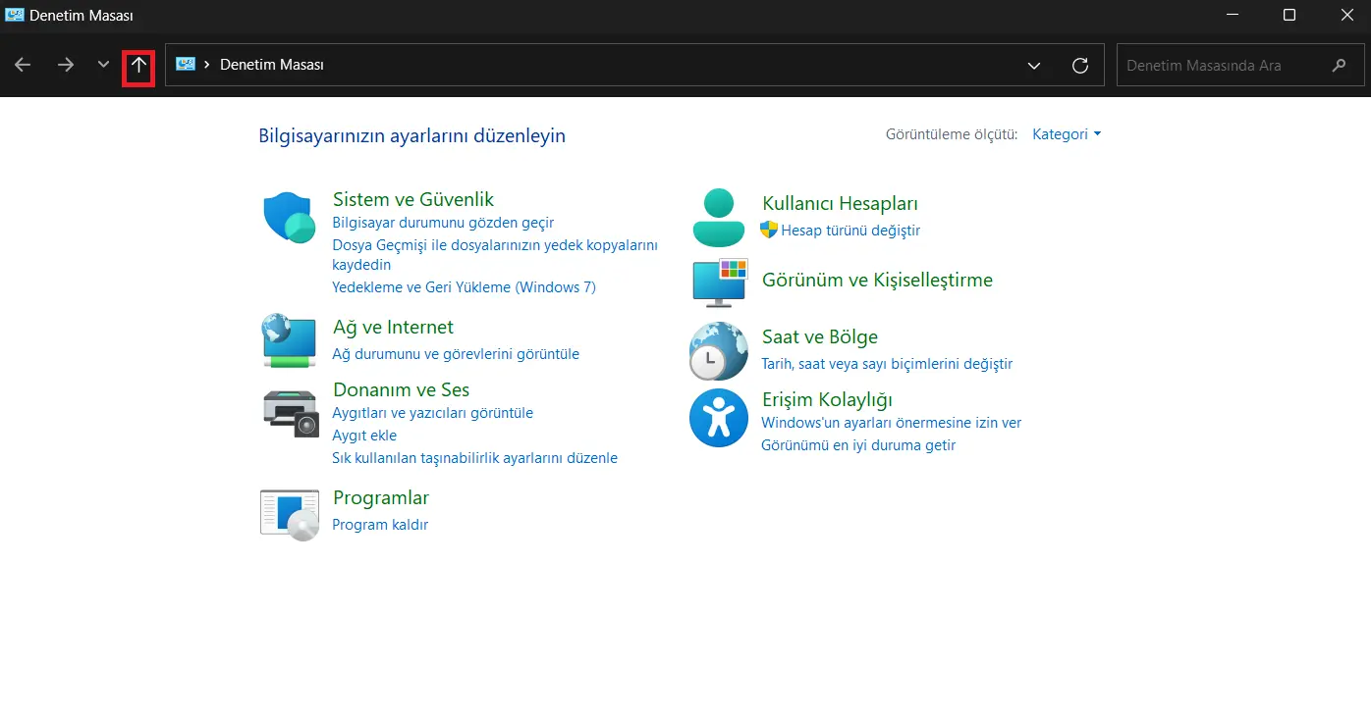Open the Donanım ve Ses category
The width and height of the screenshot is (1371, 720).
401,389
